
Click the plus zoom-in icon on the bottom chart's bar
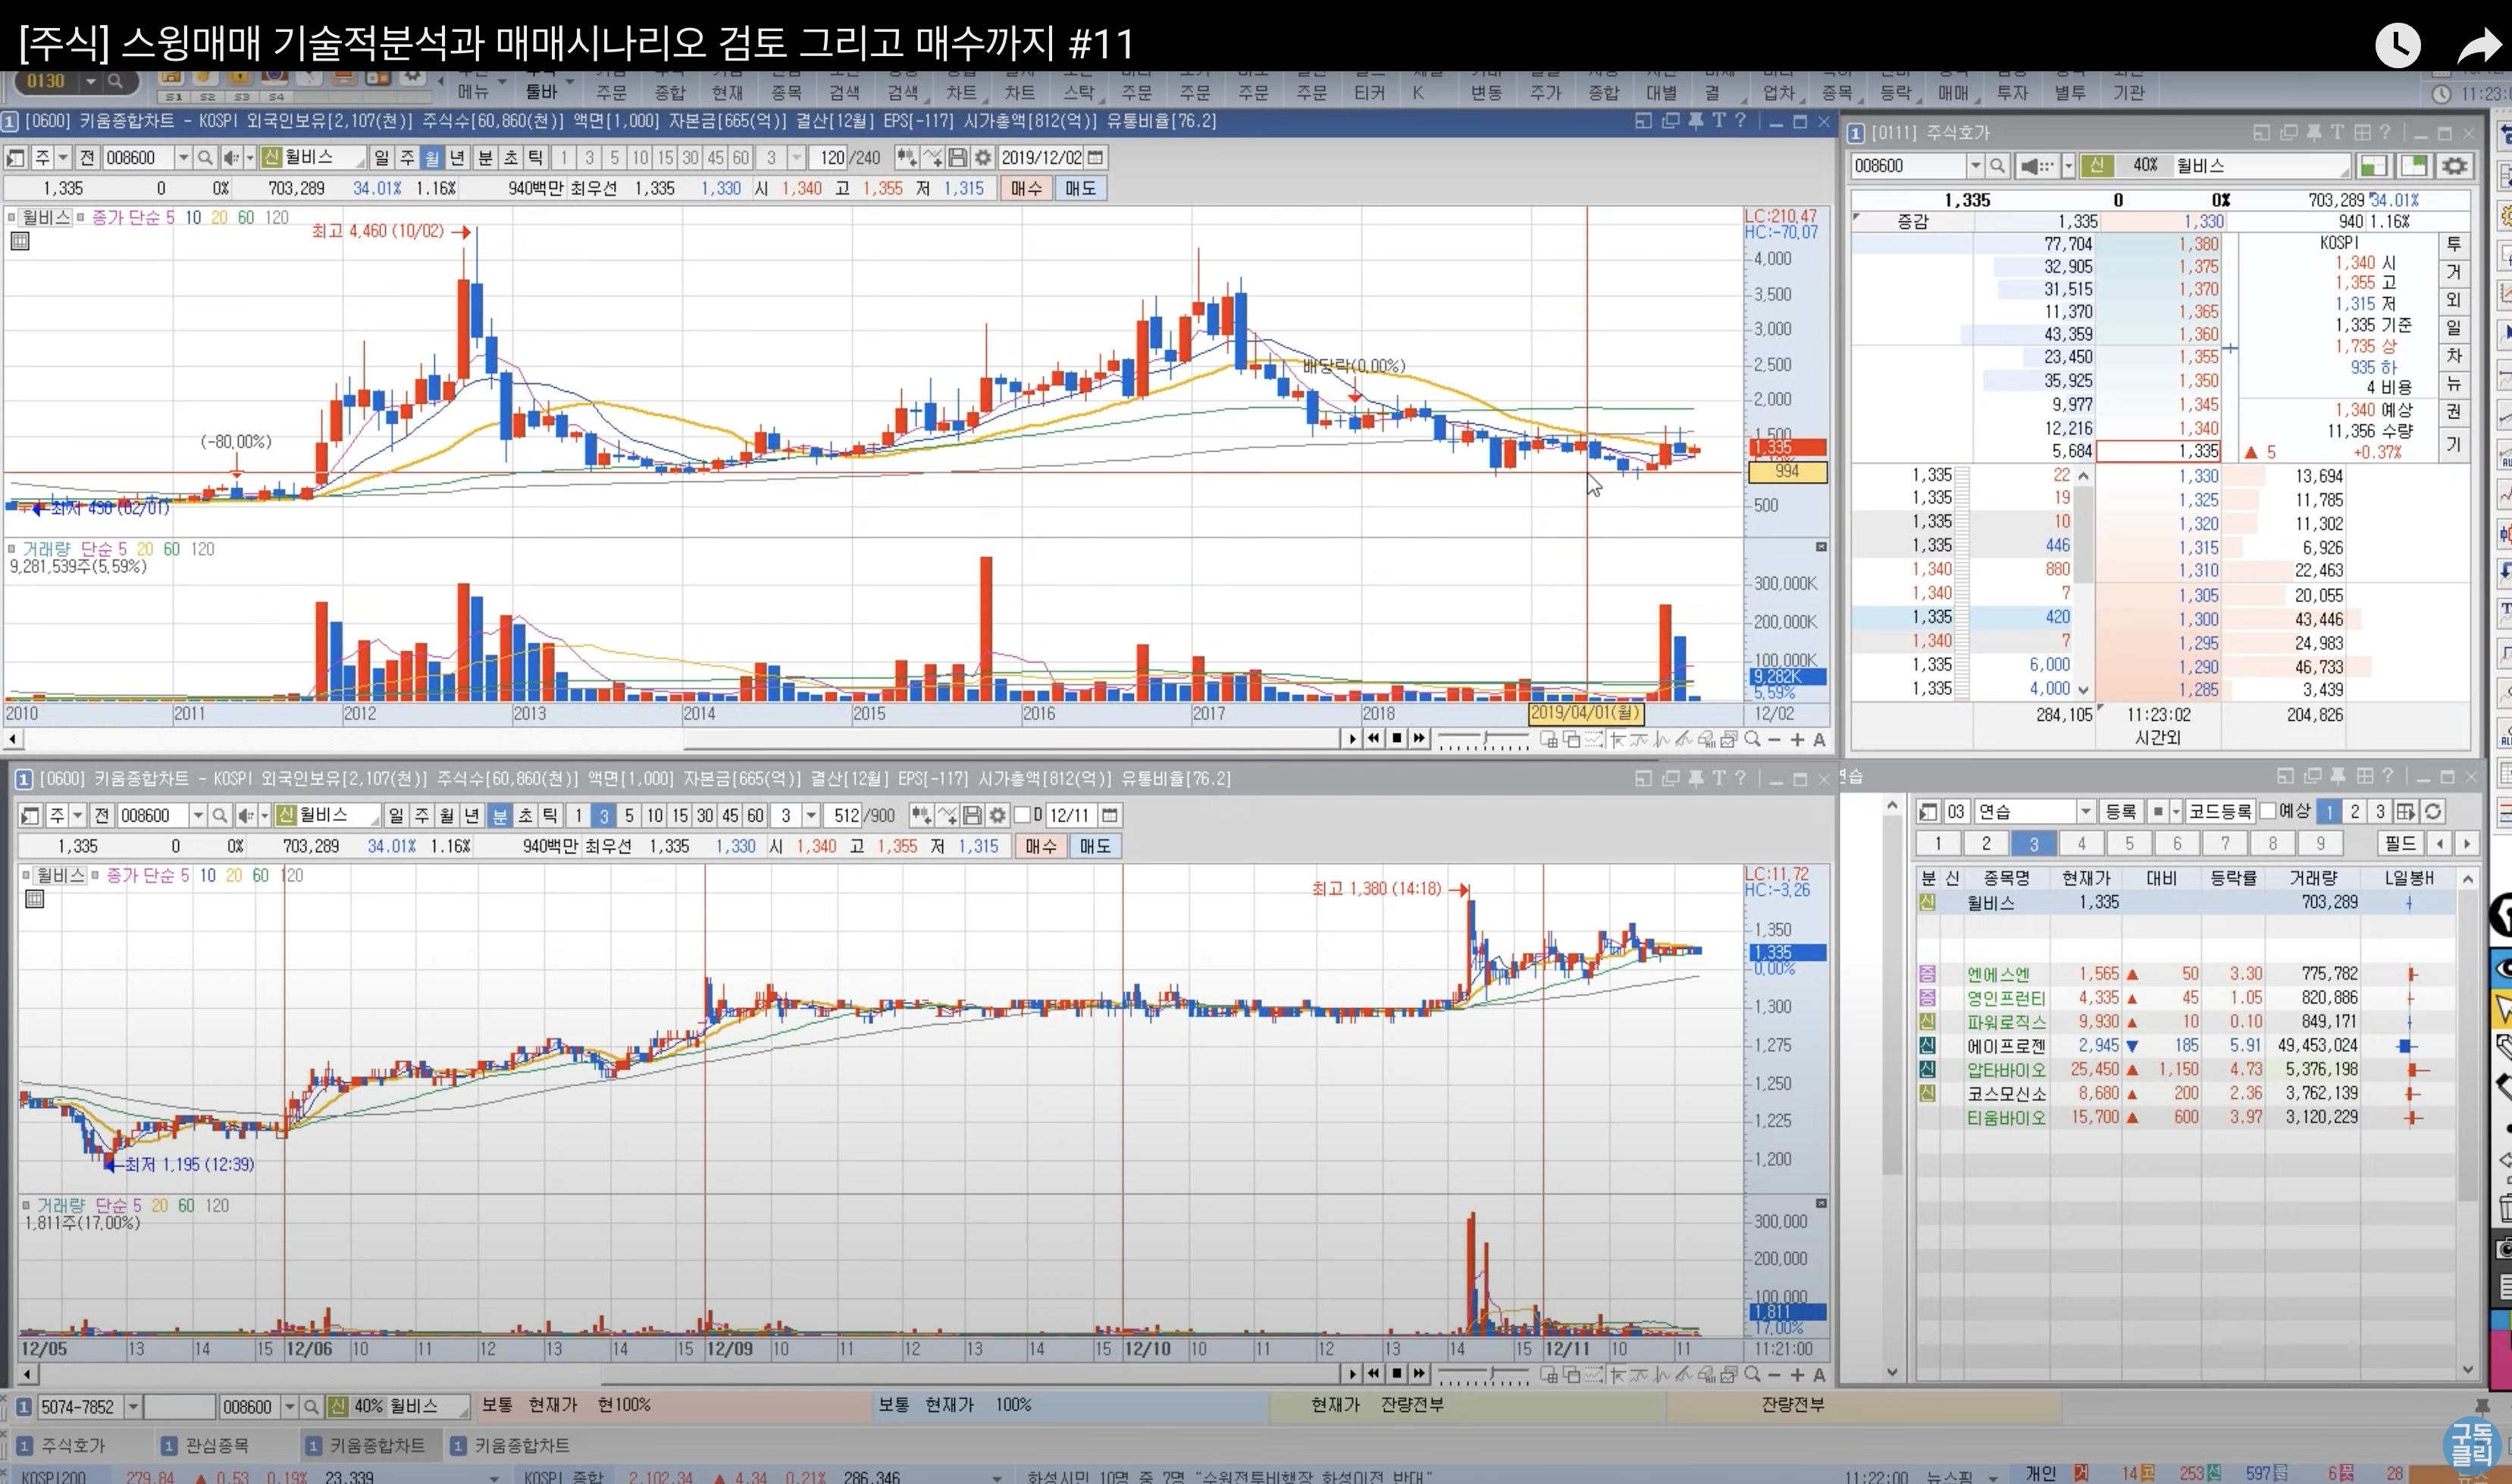[1797, 1375]
